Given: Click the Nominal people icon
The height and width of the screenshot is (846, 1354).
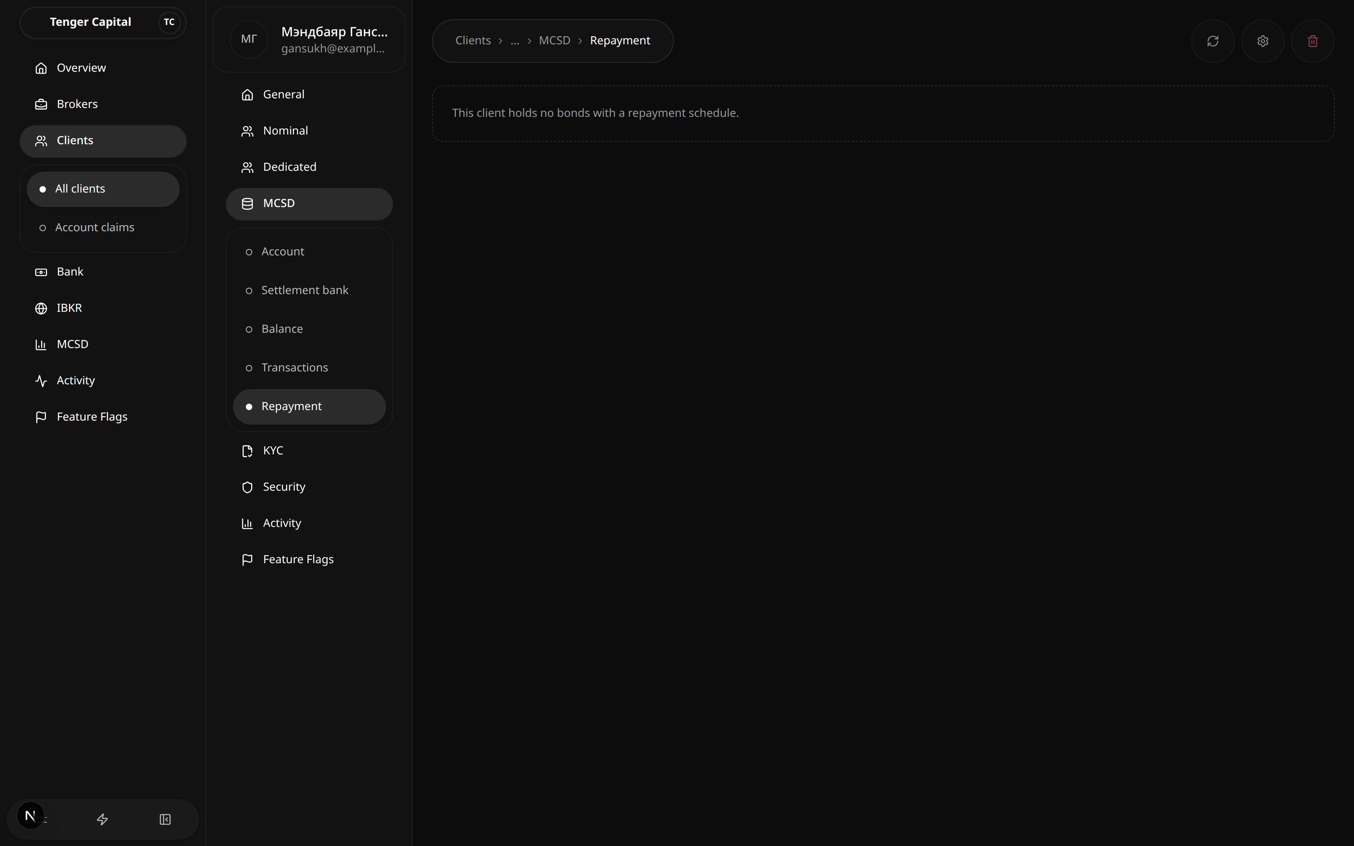Looking at the screenshot, I should coord(247,131).
